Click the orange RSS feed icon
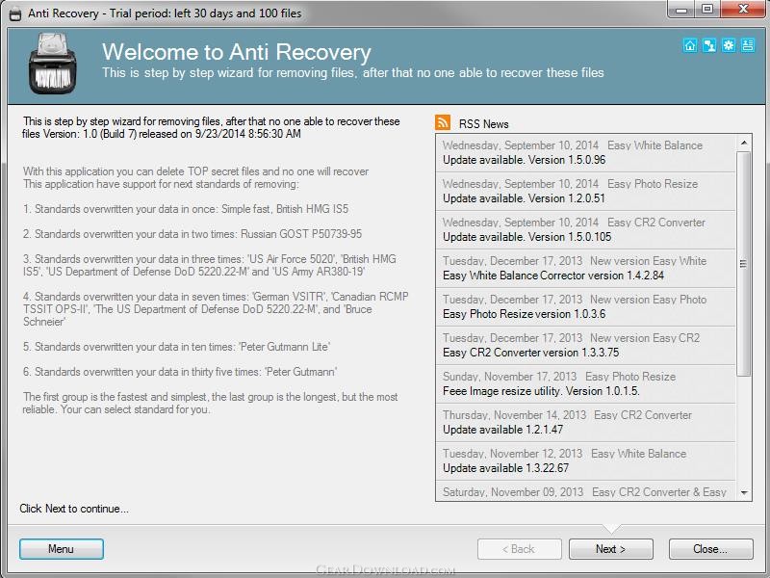The height and width of the screenshot is (578, 770). pos(443,122)
